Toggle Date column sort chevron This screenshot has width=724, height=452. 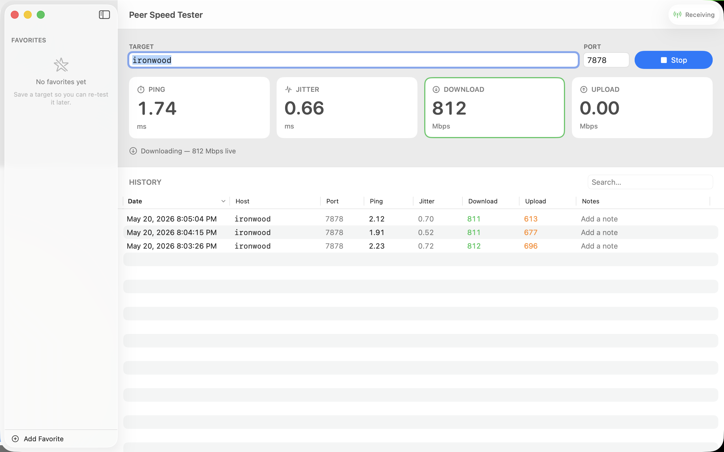click(223, 201)
